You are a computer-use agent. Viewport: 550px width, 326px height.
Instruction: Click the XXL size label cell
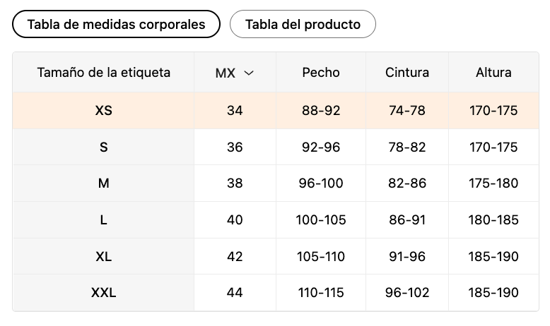point(103,293)
